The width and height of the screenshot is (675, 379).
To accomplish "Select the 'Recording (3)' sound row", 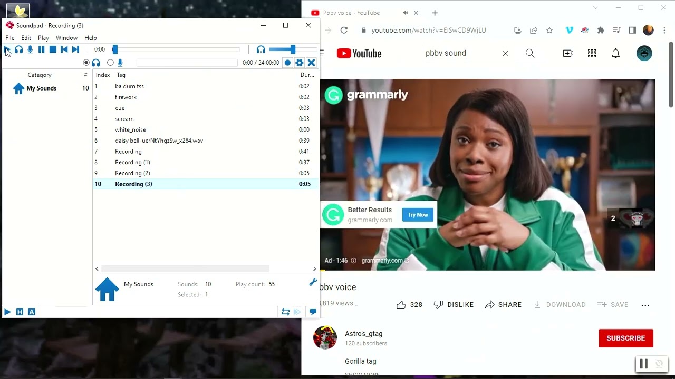I will tap(206, 184).
